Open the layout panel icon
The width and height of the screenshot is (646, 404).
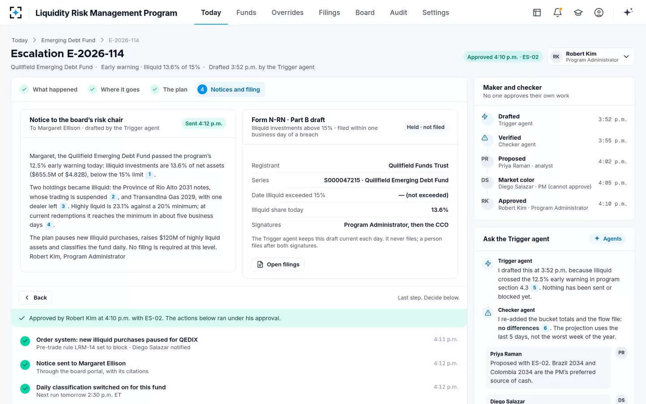click(537, 13)
